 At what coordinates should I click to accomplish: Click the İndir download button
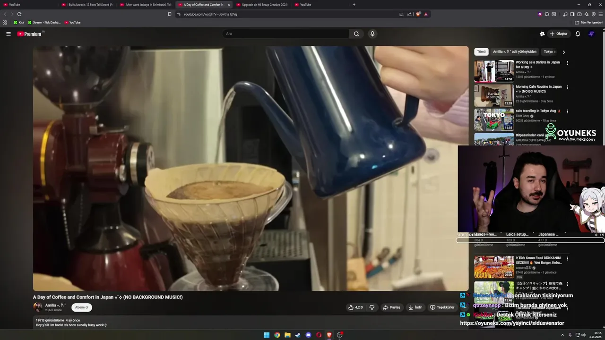tap(415, 307)
